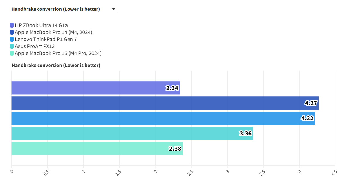The width and height of the screenshot is (346, 180).
Task: Toggle Asus ProArt PX13 legend label
Action: [x=35, y=46]
